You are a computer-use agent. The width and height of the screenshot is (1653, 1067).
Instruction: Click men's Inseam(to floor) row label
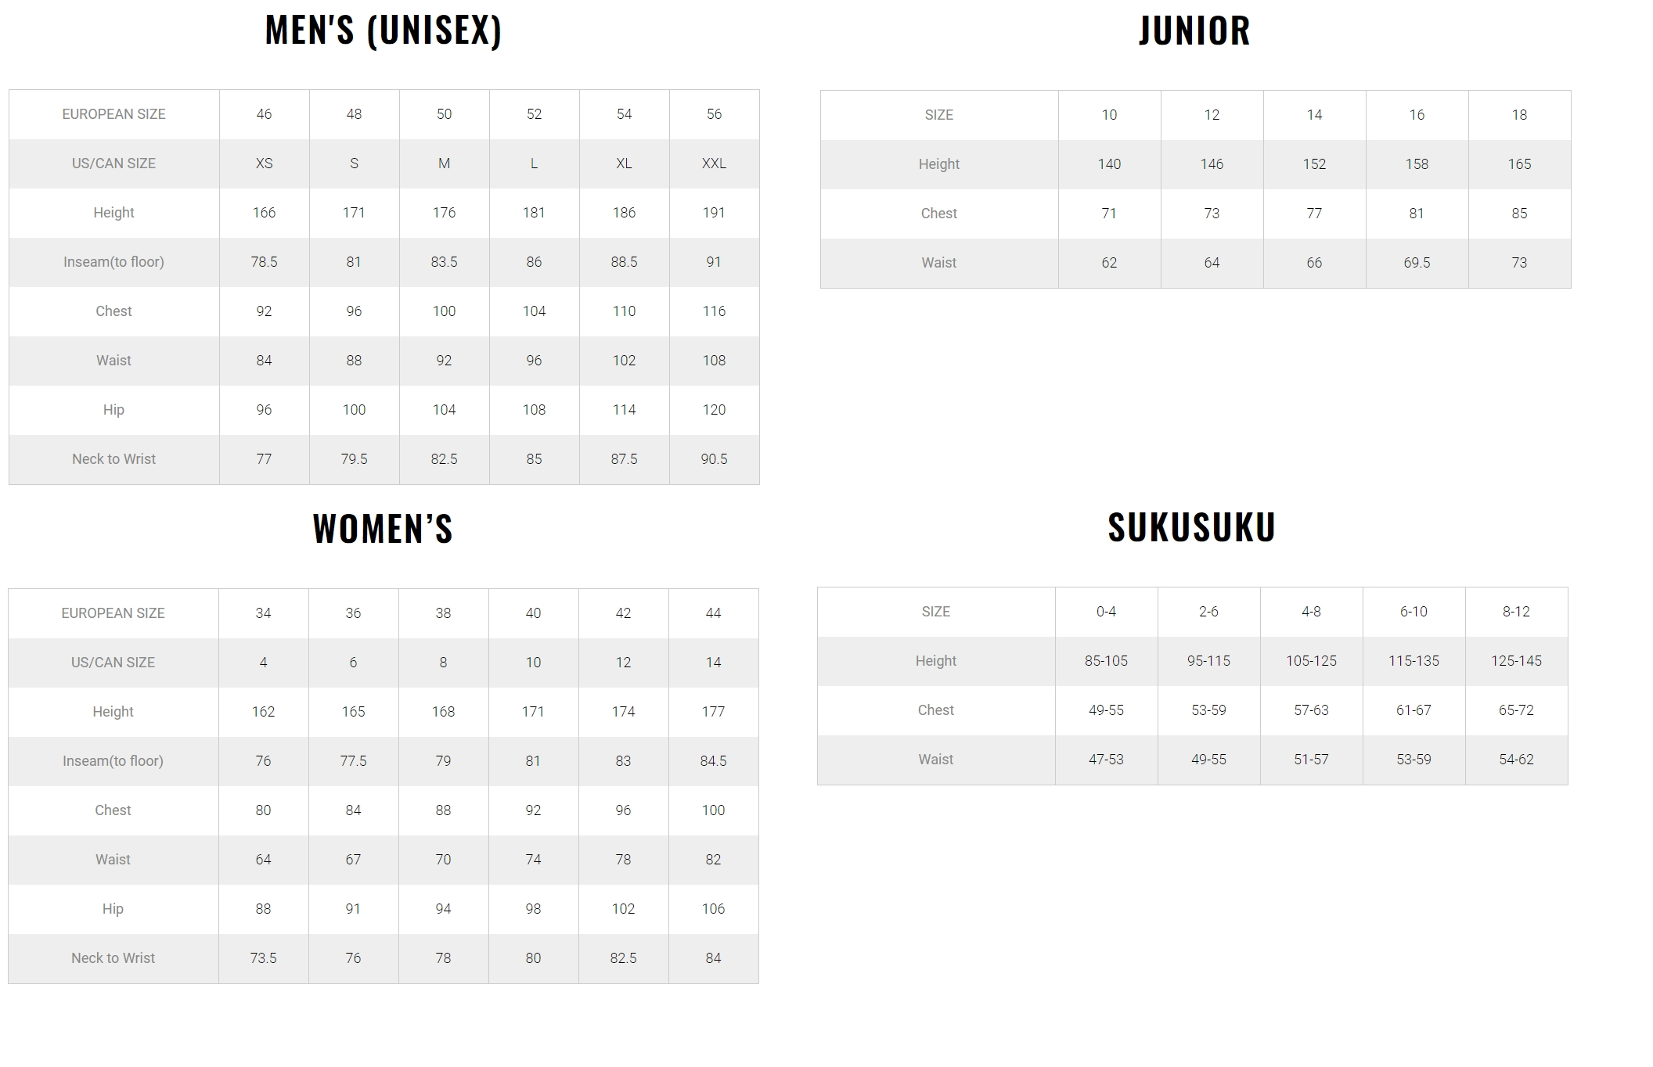tap(113, 262)
